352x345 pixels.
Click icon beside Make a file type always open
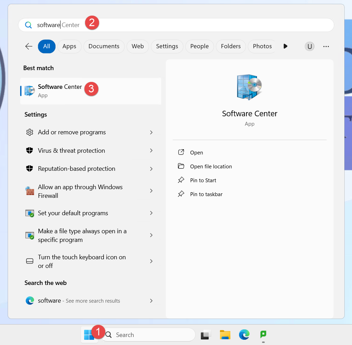click(x=30, y=235)
